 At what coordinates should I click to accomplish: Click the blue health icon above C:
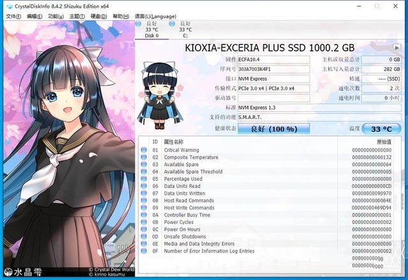click(x=171, y=24)
